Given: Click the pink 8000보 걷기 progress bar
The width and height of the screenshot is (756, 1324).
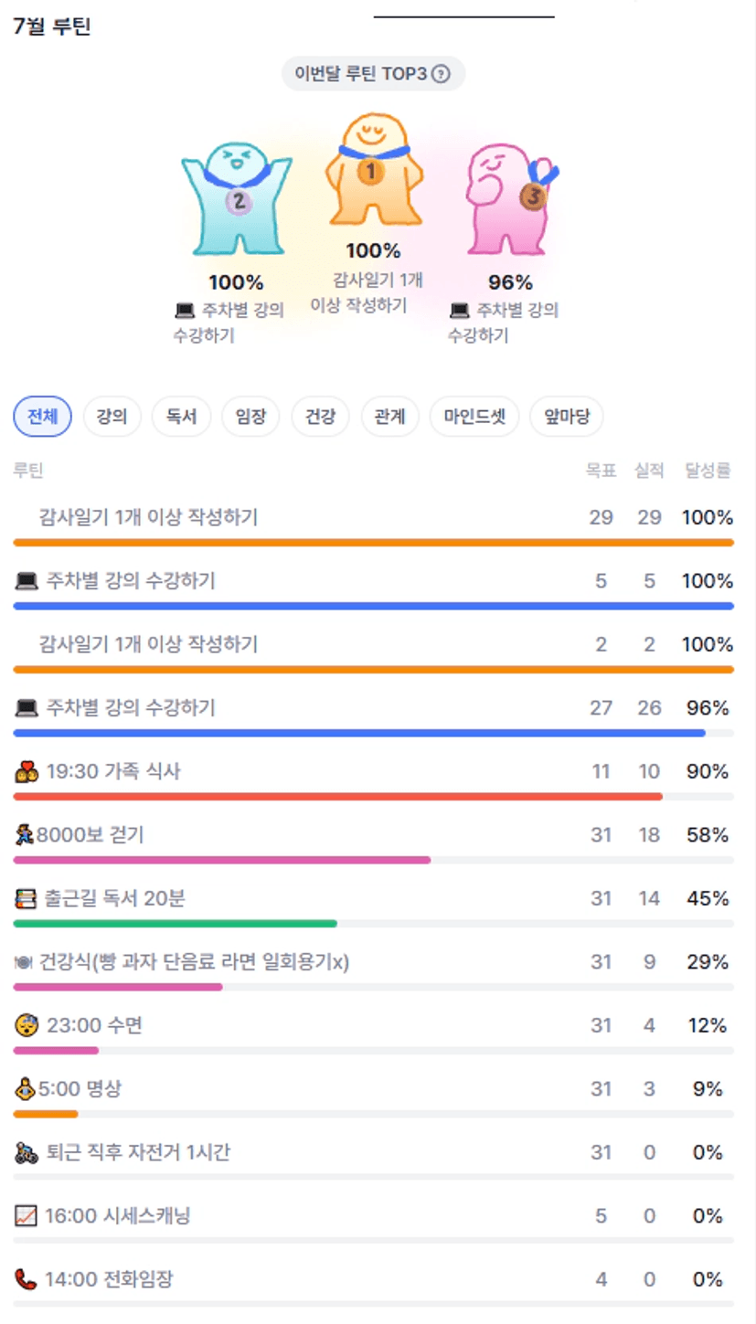Looking at the screenshot, I should [x=222, y=860].
